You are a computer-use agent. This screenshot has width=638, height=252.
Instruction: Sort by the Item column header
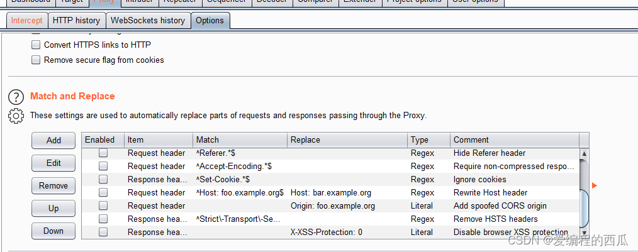pyautogui.click(x=159, y=140)
